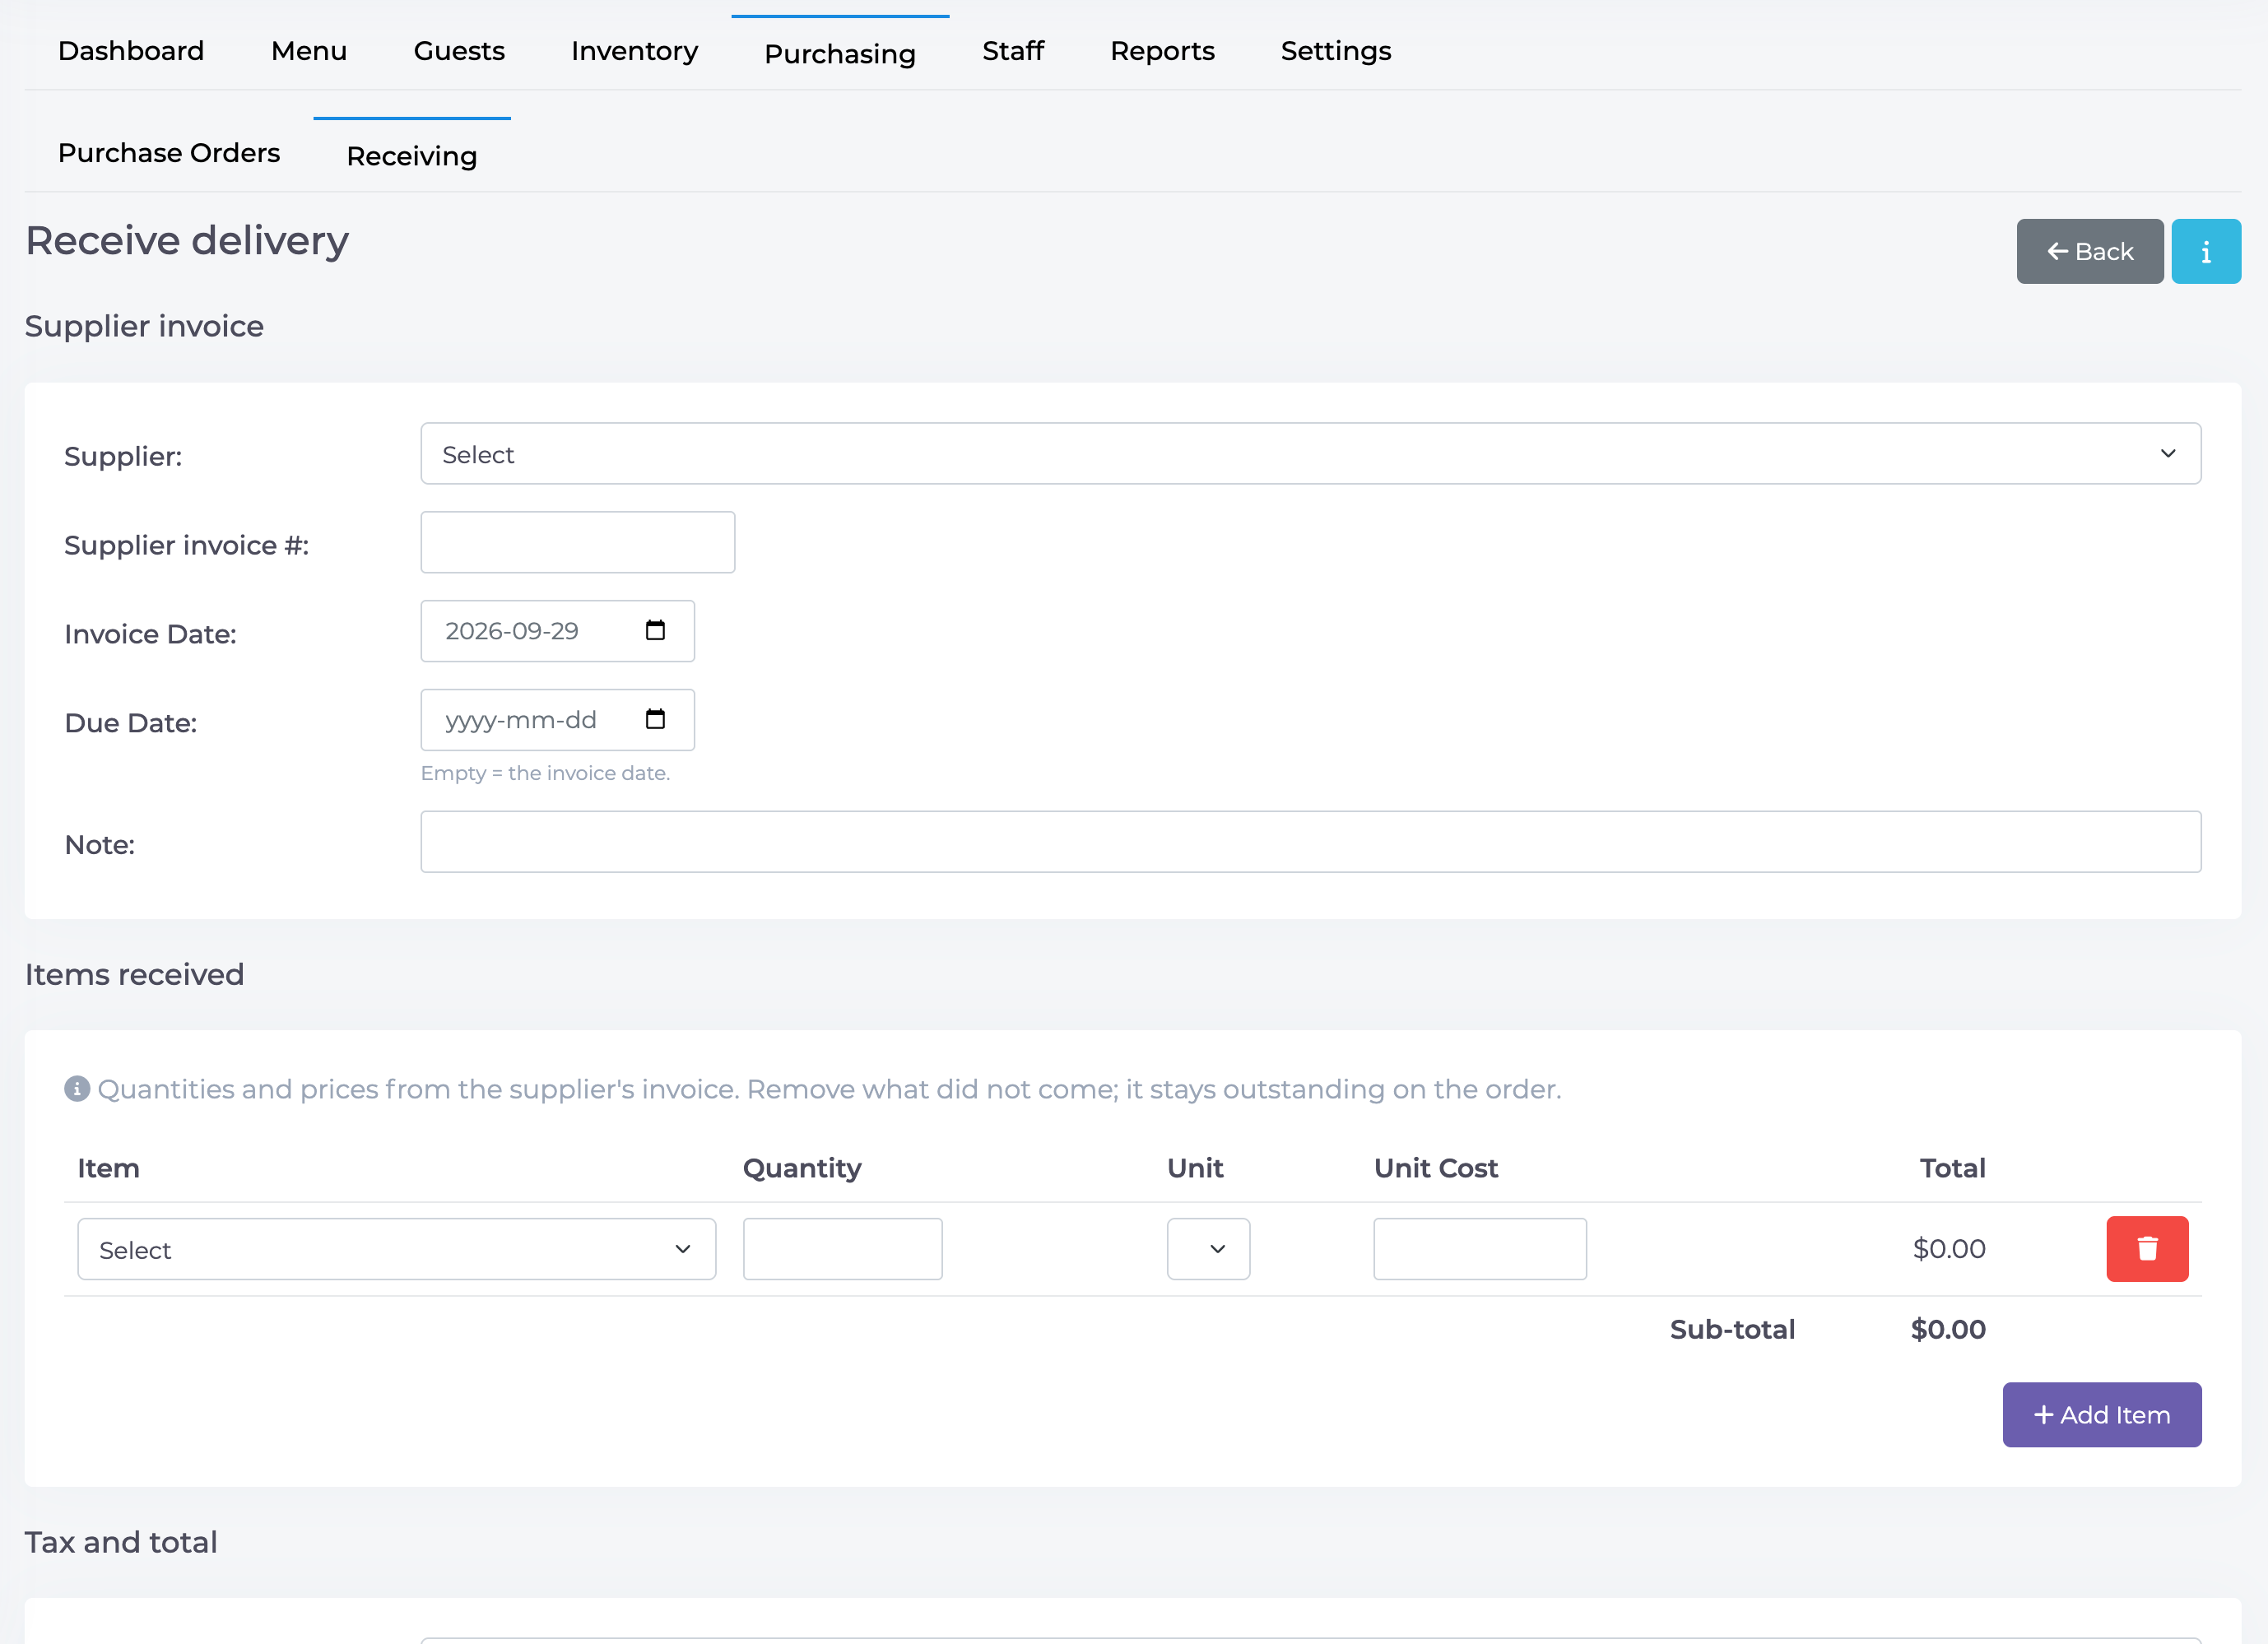Click the Add Item button
2268x1644 pixels.
(x=2101, y=1415)
